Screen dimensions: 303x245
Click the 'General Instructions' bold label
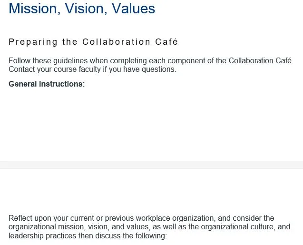46,84
